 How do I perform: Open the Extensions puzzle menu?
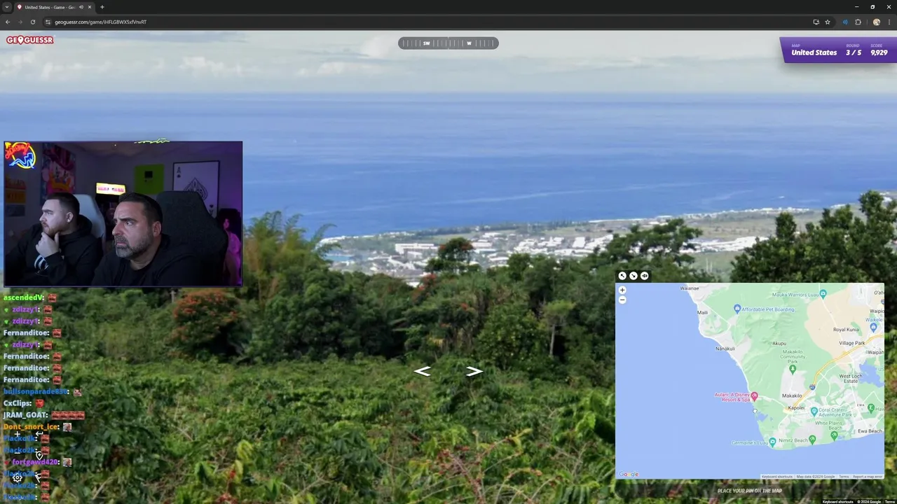pos(858,22)
